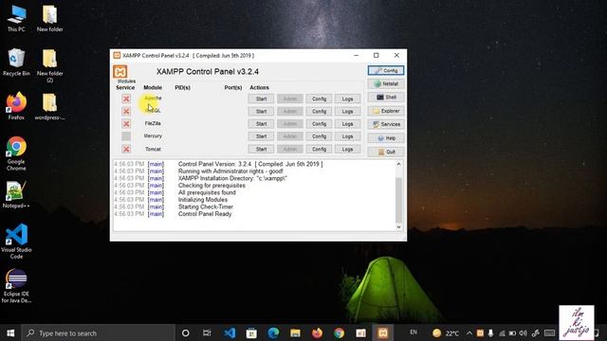Open the Netstat tool
This screenshot has height=341, width=607.
pos(386,84)
